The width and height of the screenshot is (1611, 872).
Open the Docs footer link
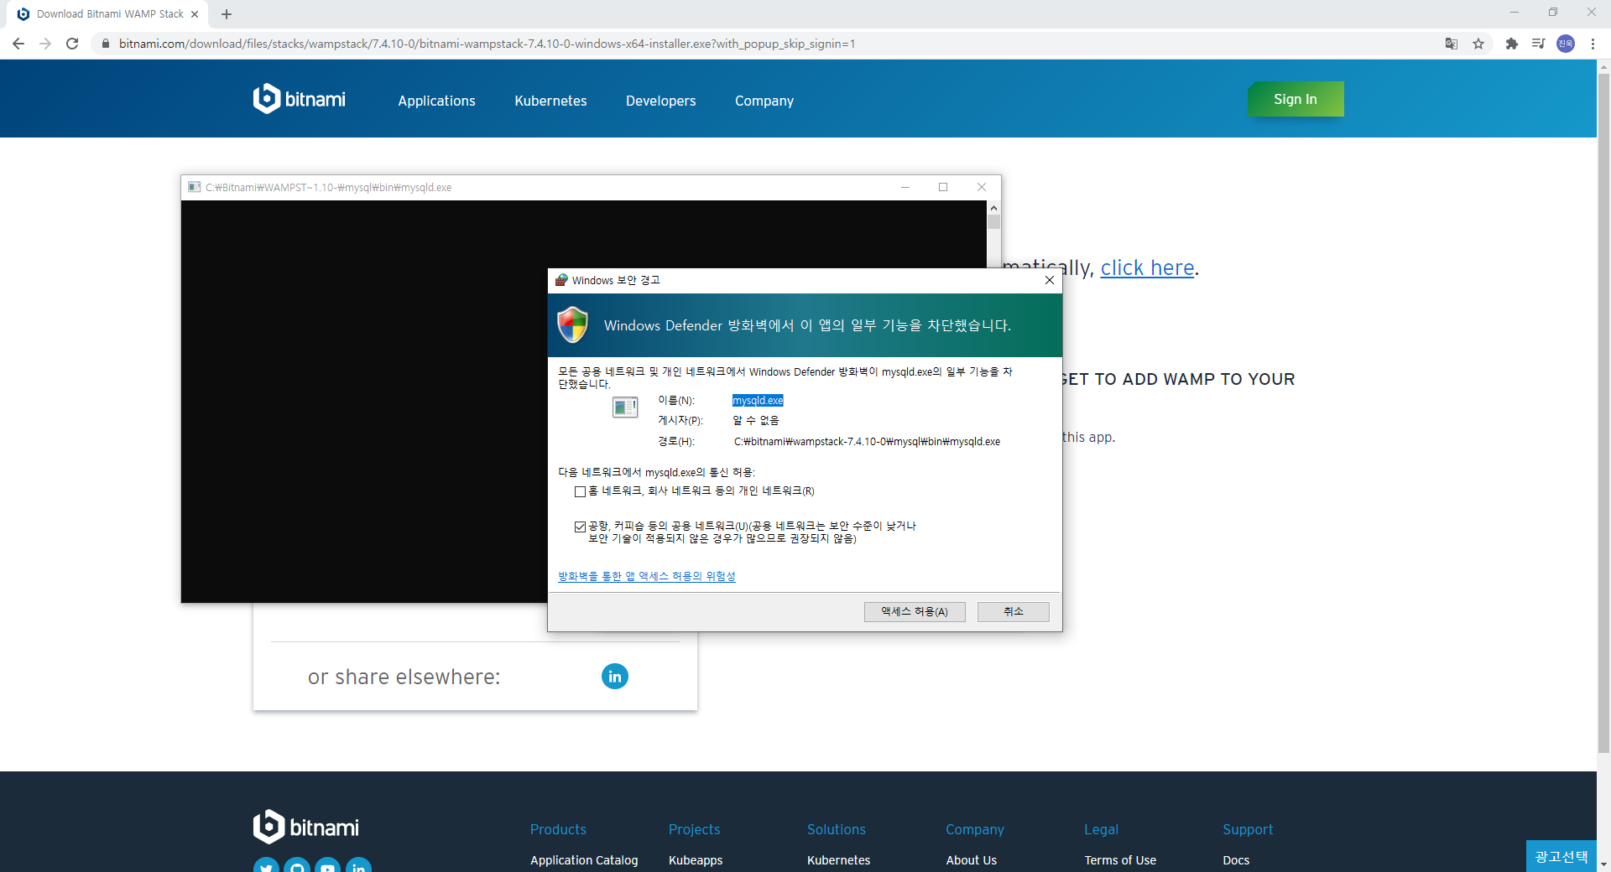coord(1236,860)
